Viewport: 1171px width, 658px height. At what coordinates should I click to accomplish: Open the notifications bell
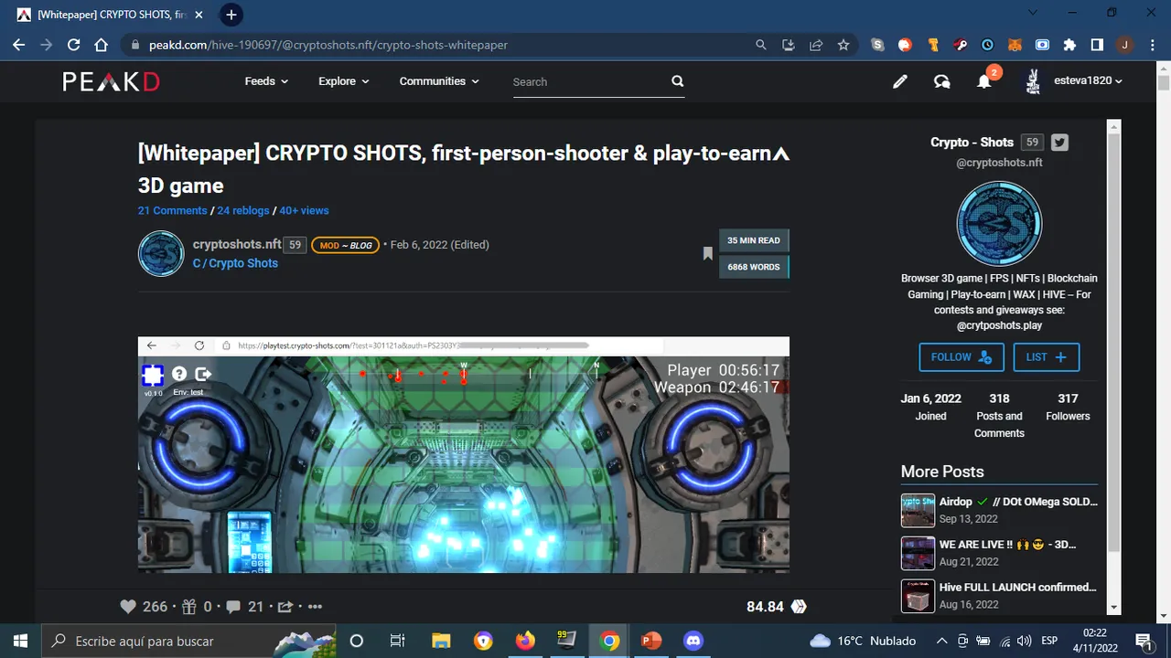point(984,81)
